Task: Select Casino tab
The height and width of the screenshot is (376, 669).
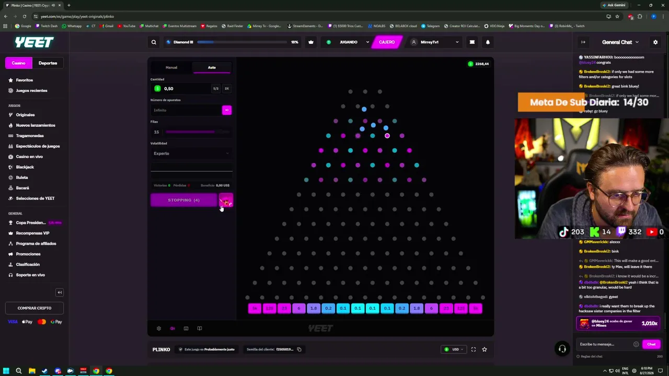Action: point(19,63)
